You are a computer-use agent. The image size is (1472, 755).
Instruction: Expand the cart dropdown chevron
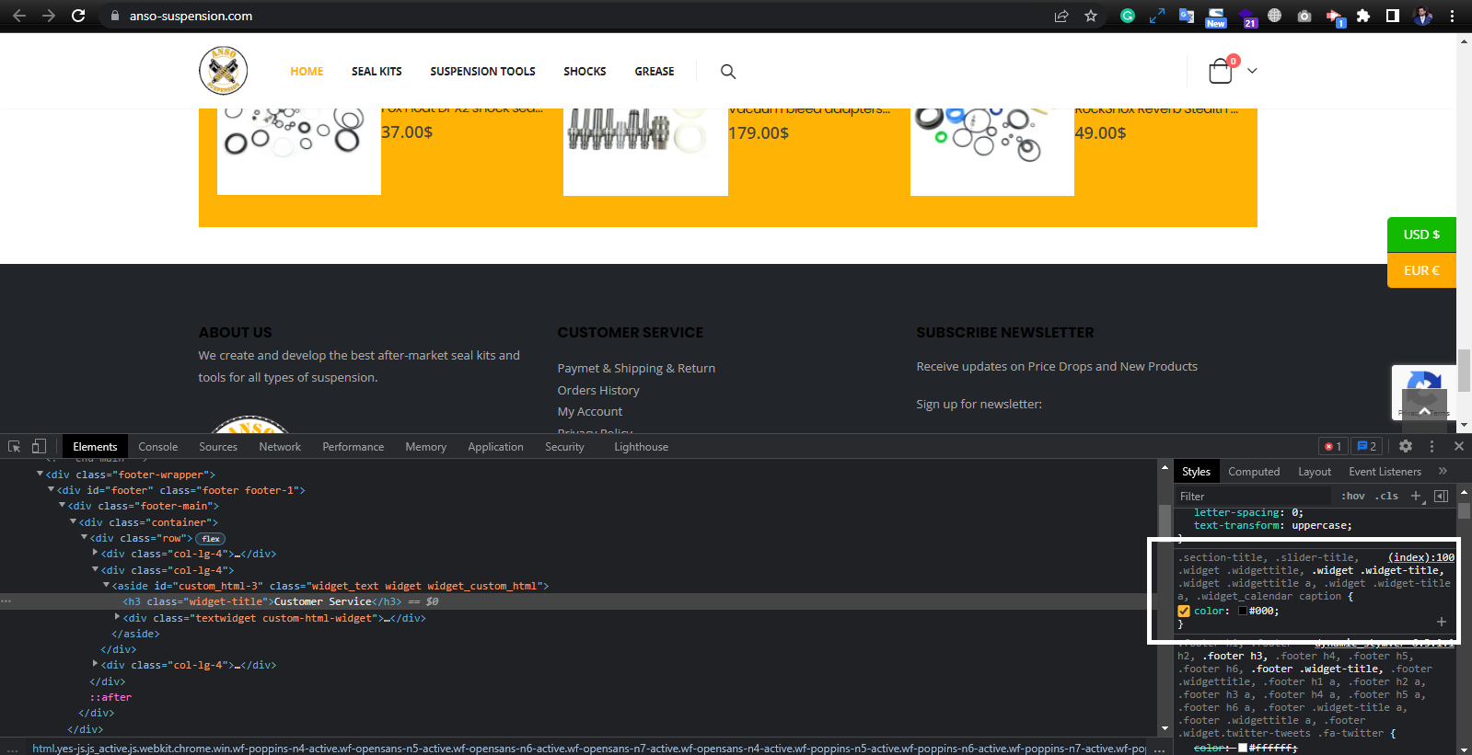pyautogui.click(x=1252, y=71)
